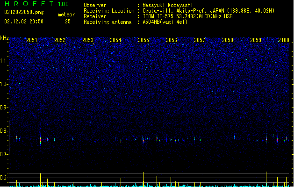The width and height of the screenshot is (294, 187).
Task: Click the 2051 time marker
Action: coord(32,40)
